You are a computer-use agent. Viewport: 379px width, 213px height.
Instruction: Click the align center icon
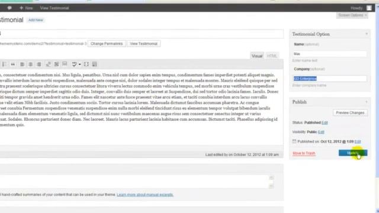click(x=30, y=64)
